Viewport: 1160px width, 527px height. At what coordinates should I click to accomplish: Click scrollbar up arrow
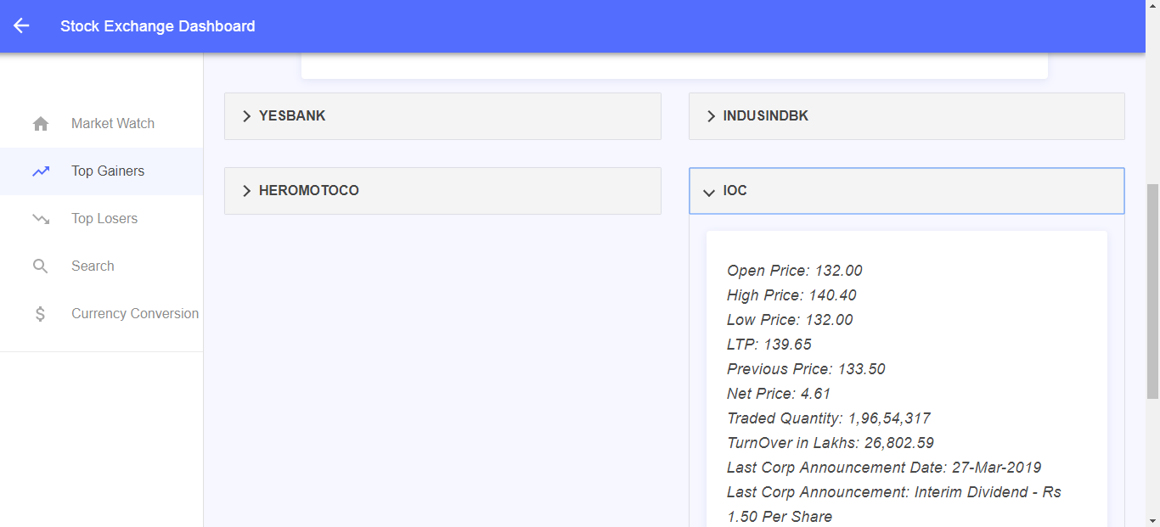(1152, 7)
